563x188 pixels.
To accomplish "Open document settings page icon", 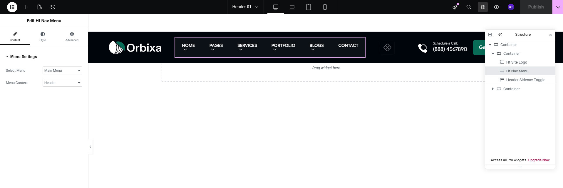I will click(39, 7).
